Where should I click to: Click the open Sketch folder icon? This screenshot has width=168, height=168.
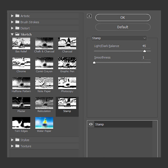pyautogui.click(x=17, y=34)
